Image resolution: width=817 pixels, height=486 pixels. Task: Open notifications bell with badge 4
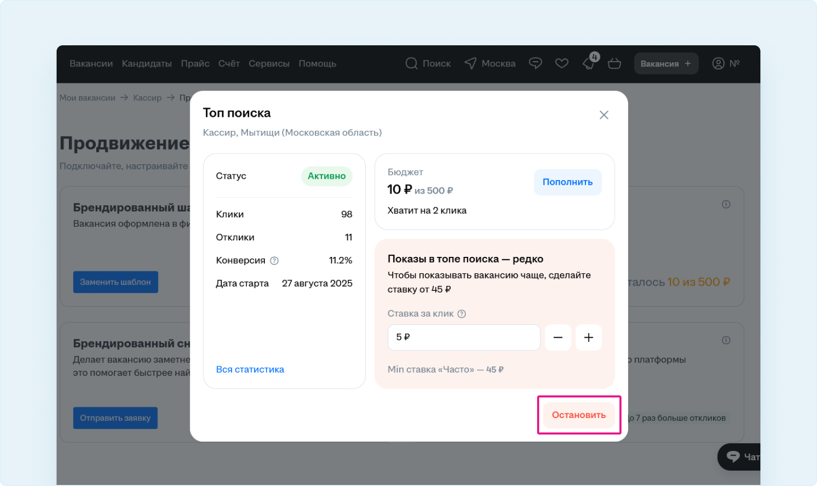tap(589, 63)
